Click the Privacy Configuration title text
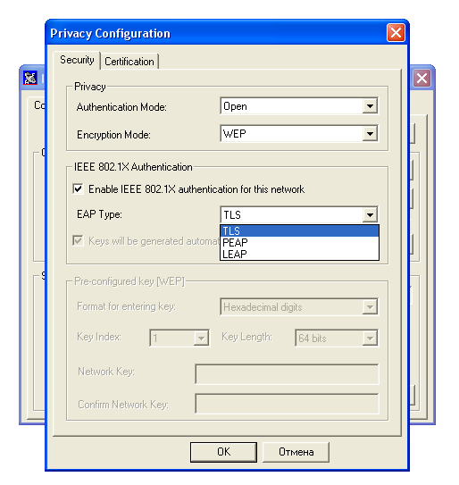 [x=110, y=33]
